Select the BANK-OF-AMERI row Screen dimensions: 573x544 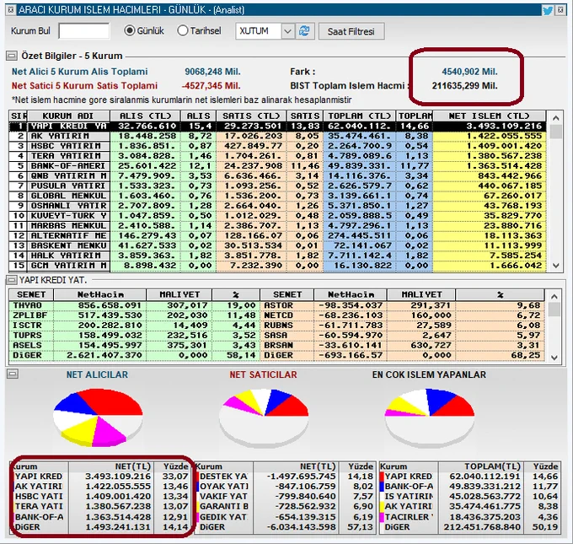pyautogui.click(x=278, y=165)
